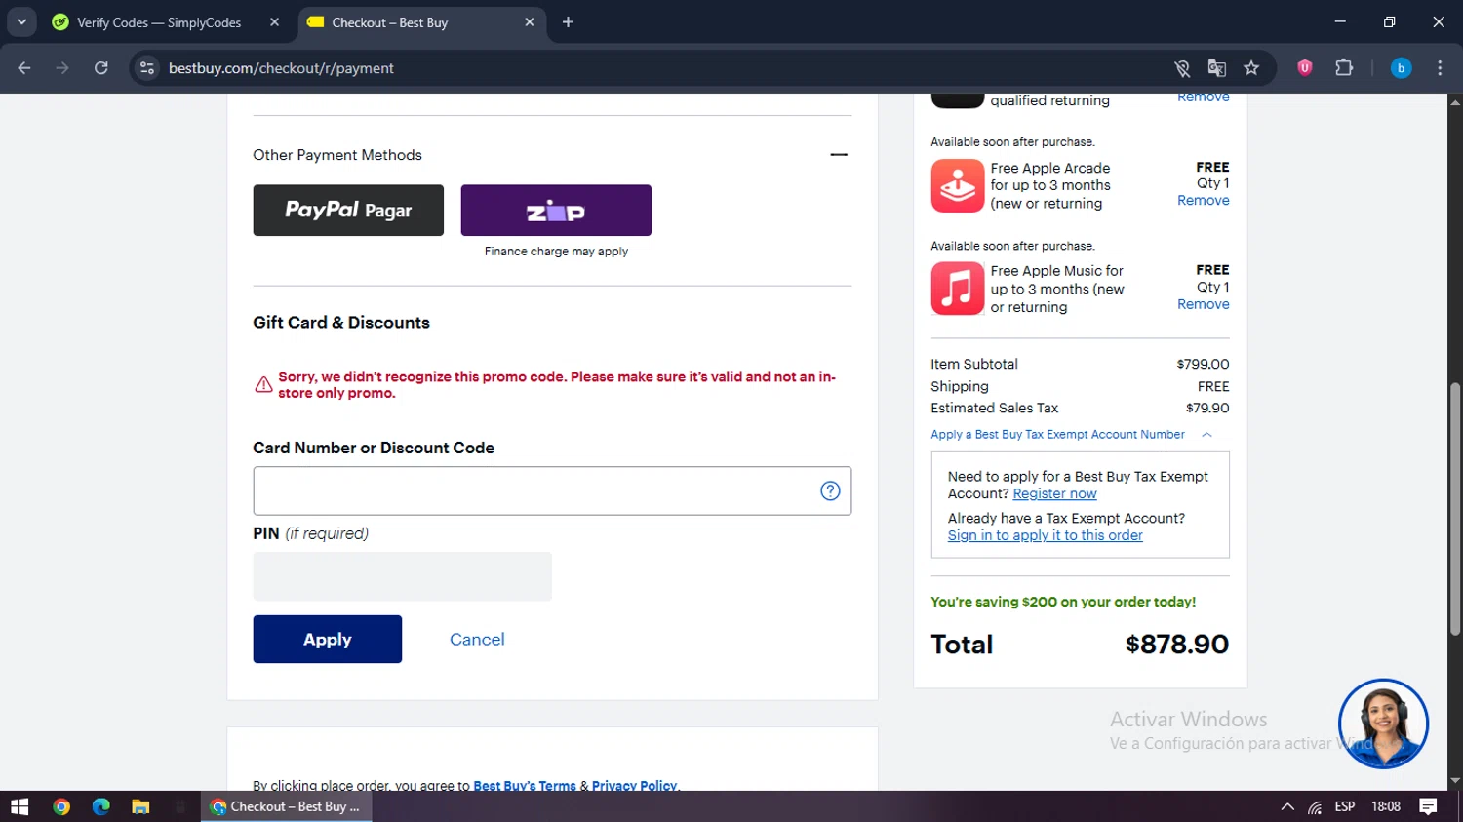Viewport: 1463px width, 822px height.
Task: Click the Register now link
Action: [1054, 493]
